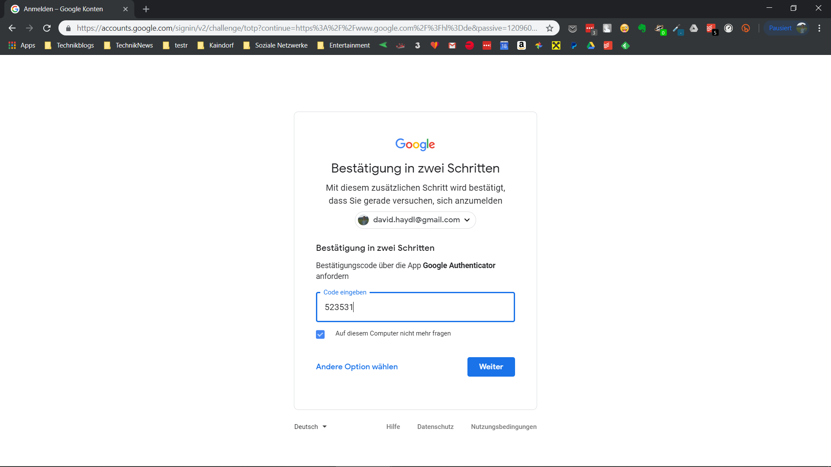Open the Privacy Badger extension icon
831x467 pixels.
(x=660, y=29)
